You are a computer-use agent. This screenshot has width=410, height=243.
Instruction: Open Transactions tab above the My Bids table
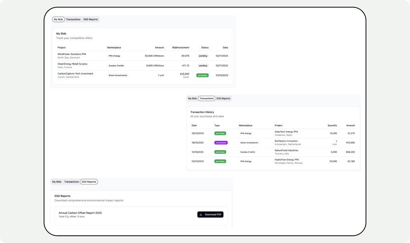73,19
